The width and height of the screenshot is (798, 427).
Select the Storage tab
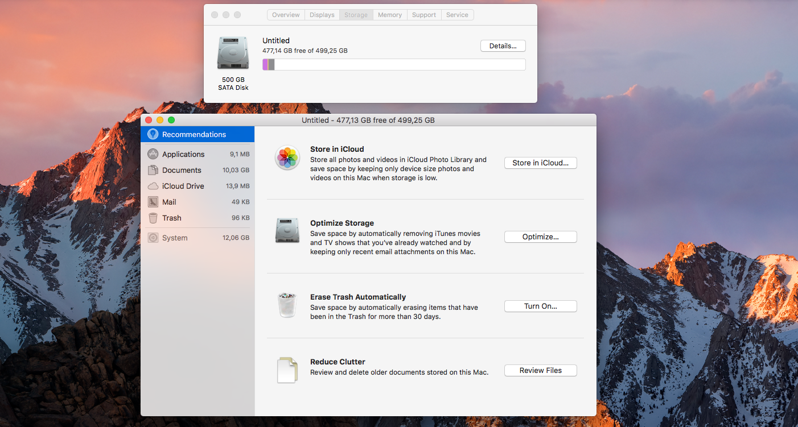pyautogui.click(x=356, y=15)
